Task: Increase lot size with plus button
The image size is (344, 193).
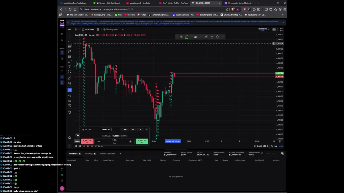Action: click(x=130, y=141)
